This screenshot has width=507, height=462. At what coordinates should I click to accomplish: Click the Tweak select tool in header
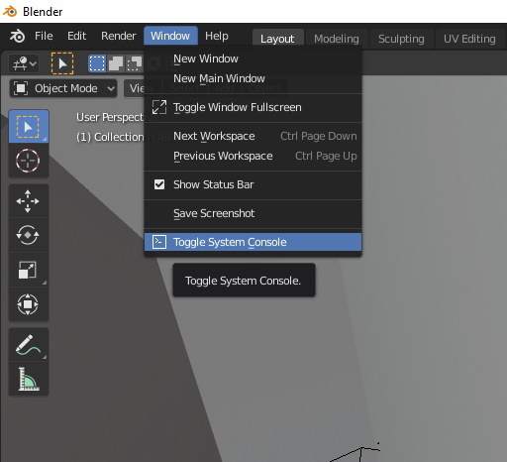[x=62, y=63]
